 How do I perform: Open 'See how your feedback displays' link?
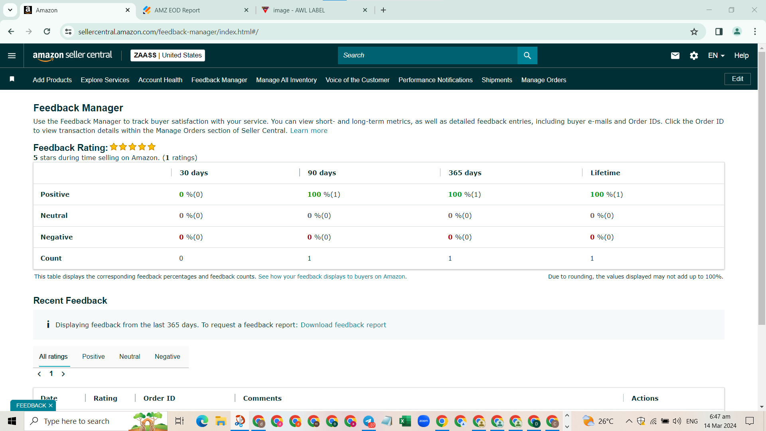point(332,277)
